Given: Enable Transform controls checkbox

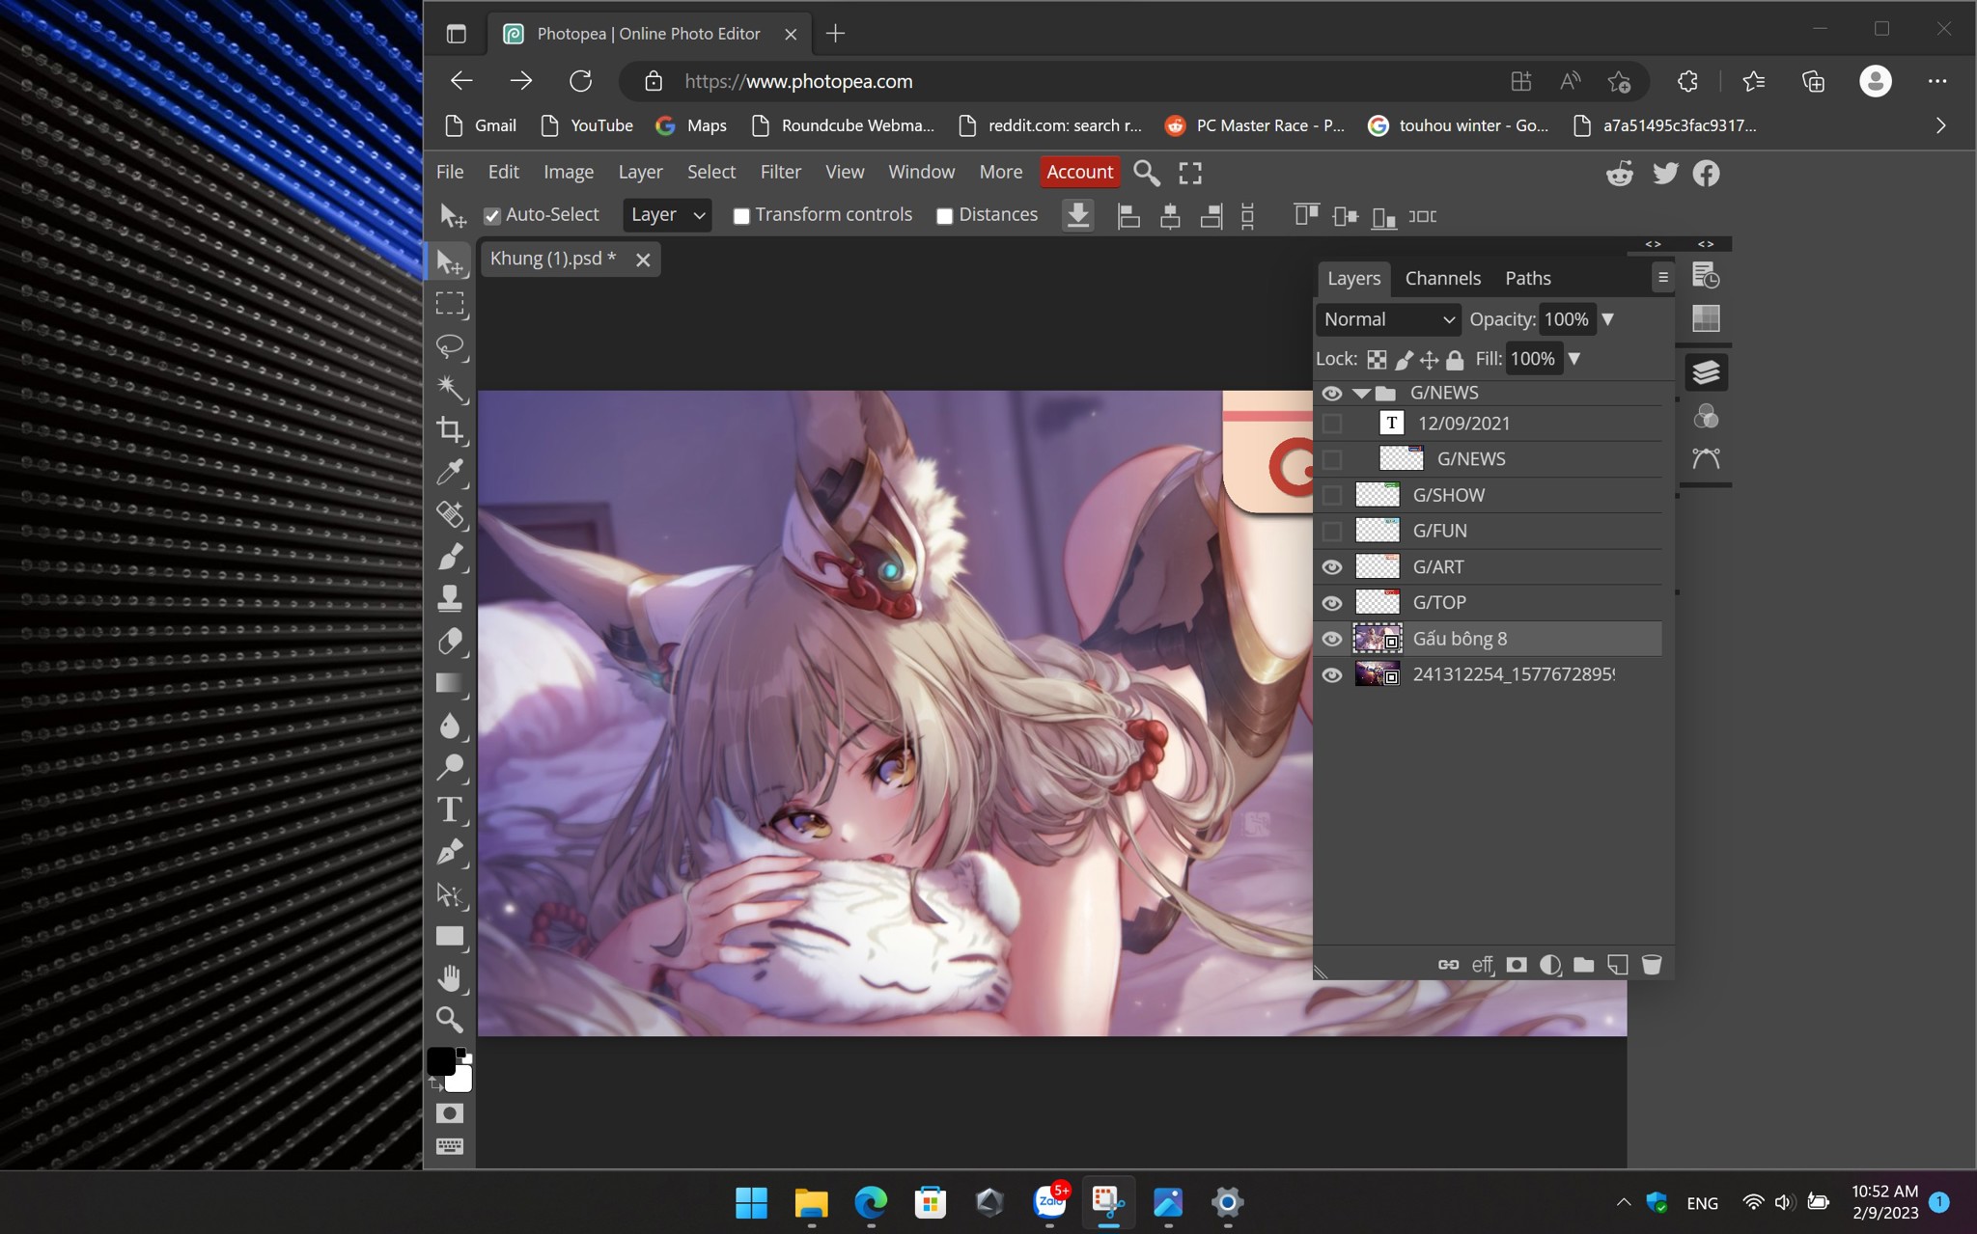Looking at the screenshot, I should tap(741, 216).
